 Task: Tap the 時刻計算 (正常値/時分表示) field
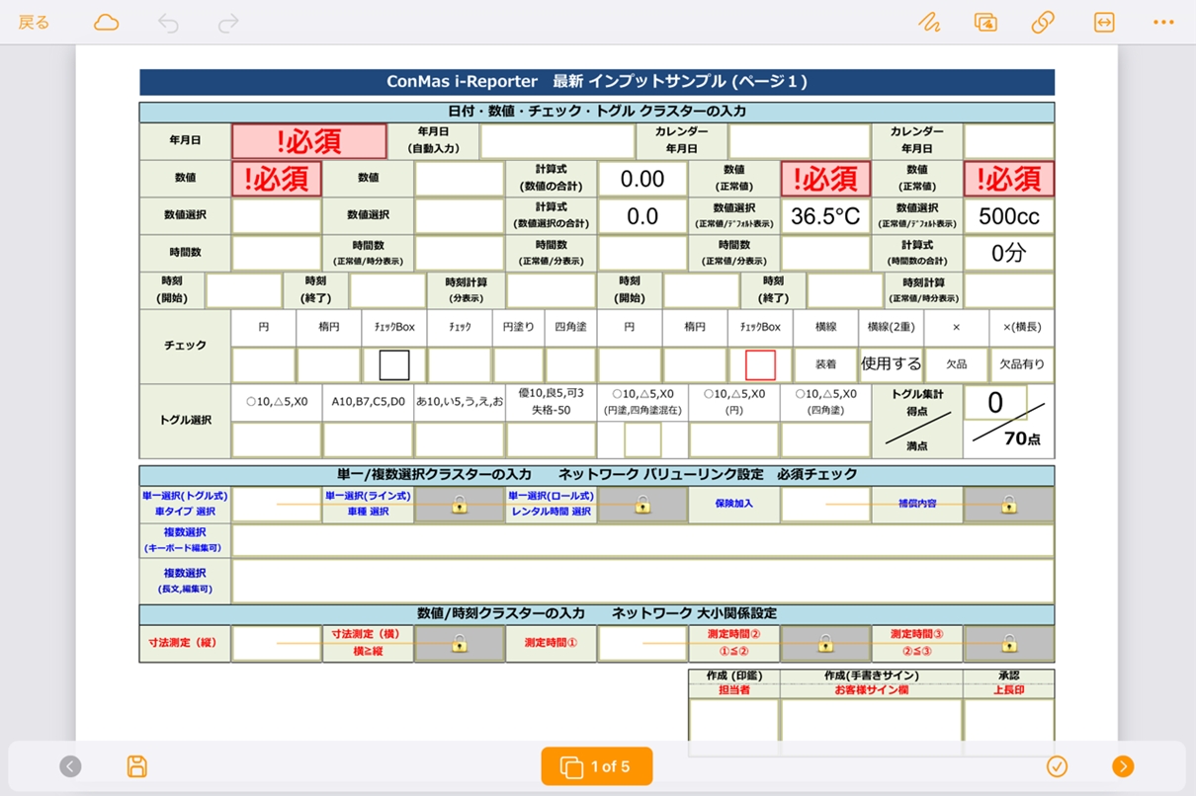[x=1009, y=290]
